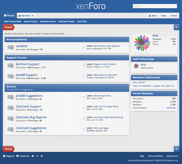Click 'Forum software by XenForo' footer link
Screen dimensions: 182x164
pos(153,160)
